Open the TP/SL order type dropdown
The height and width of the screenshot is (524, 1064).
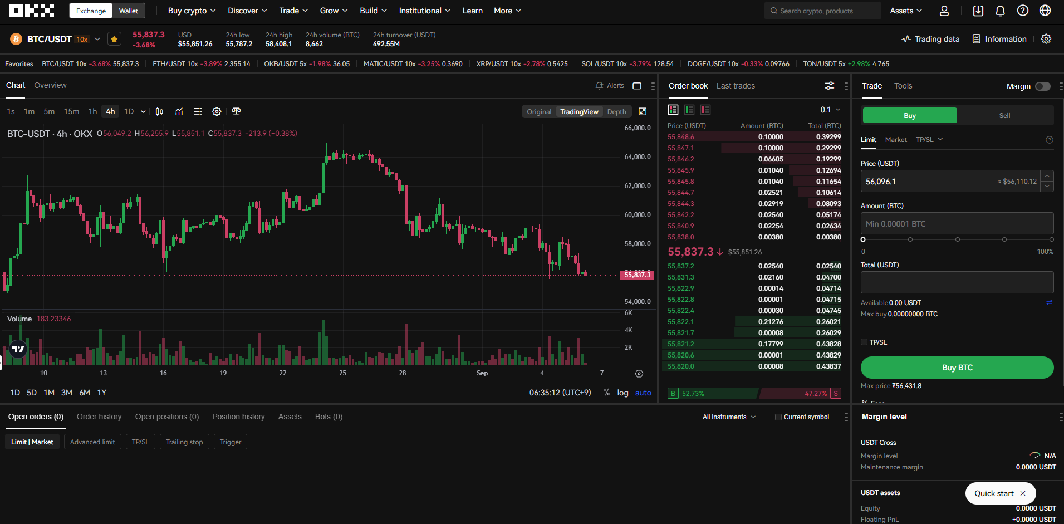(929, 140)
